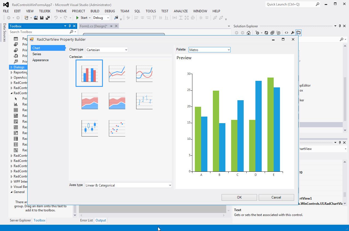Select the Bar chart type thumbnail
349x231 pixels.
point(89,73)
